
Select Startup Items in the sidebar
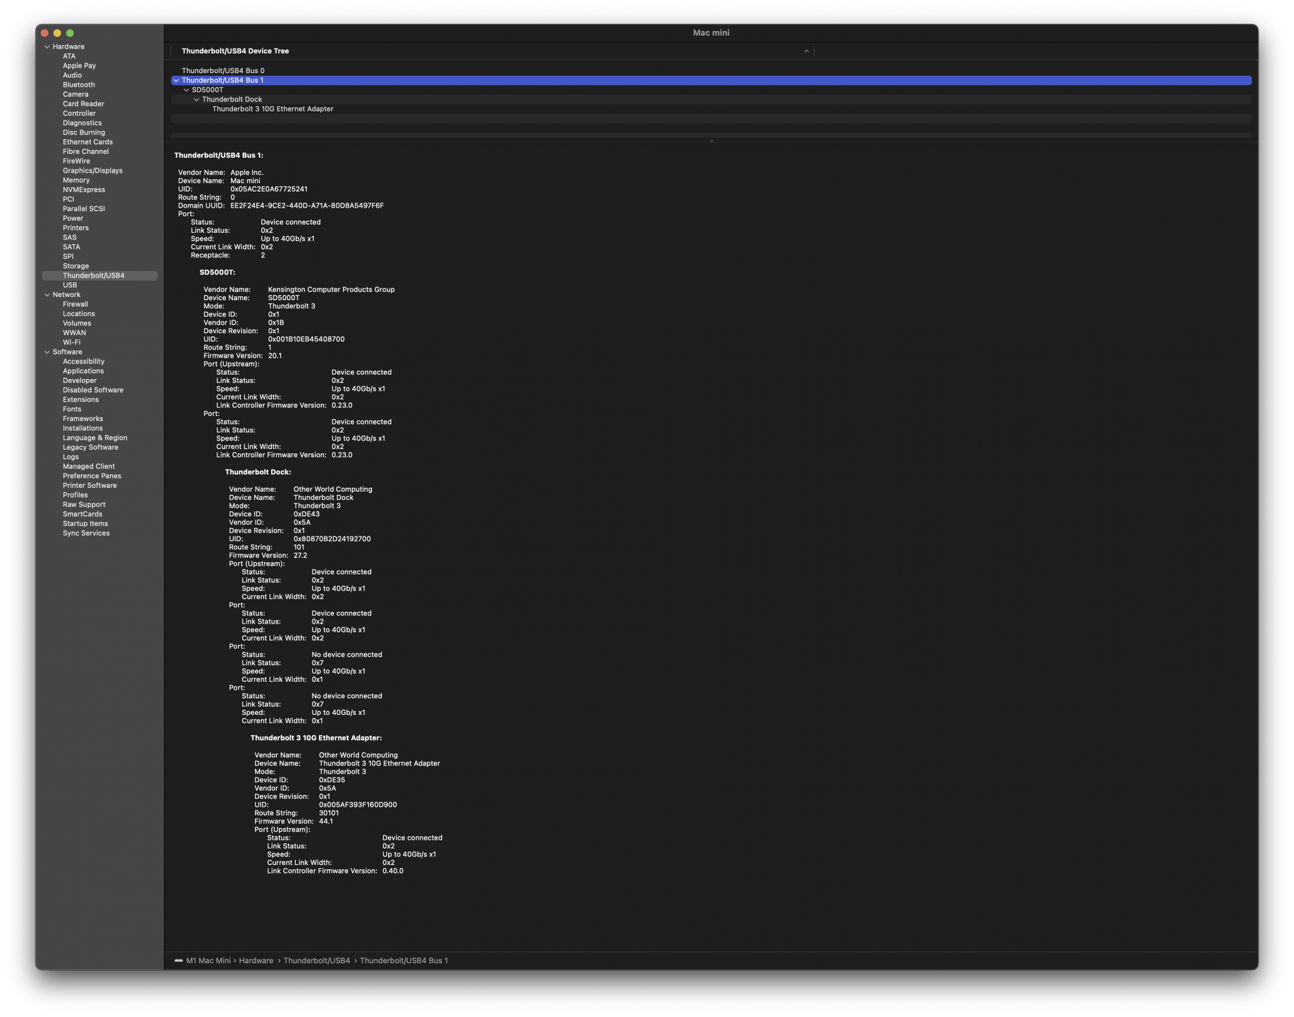(85, 524)
